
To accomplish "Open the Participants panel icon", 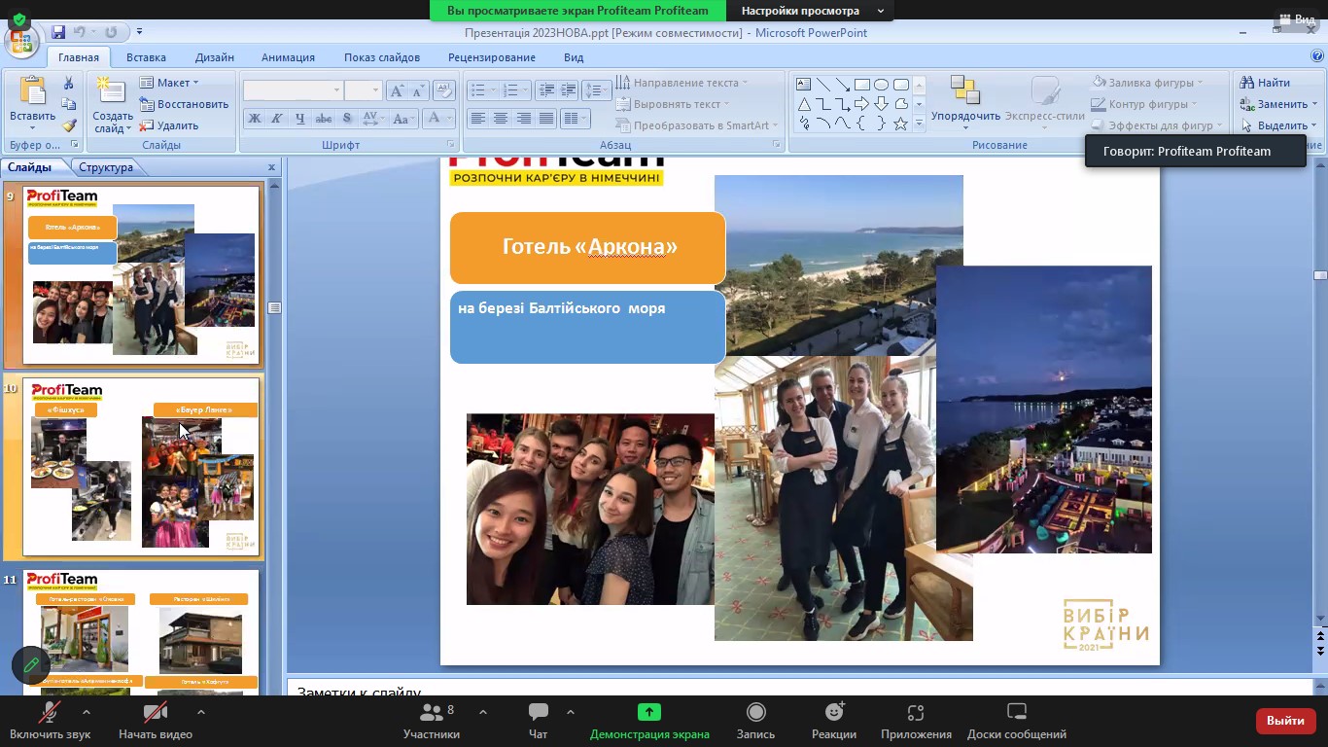I will [x=432, y=713].
